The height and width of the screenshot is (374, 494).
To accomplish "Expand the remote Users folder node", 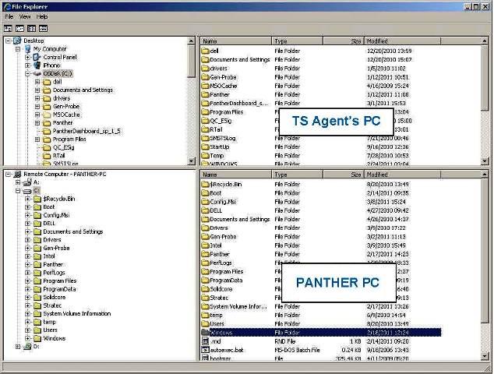I will 27,330.
